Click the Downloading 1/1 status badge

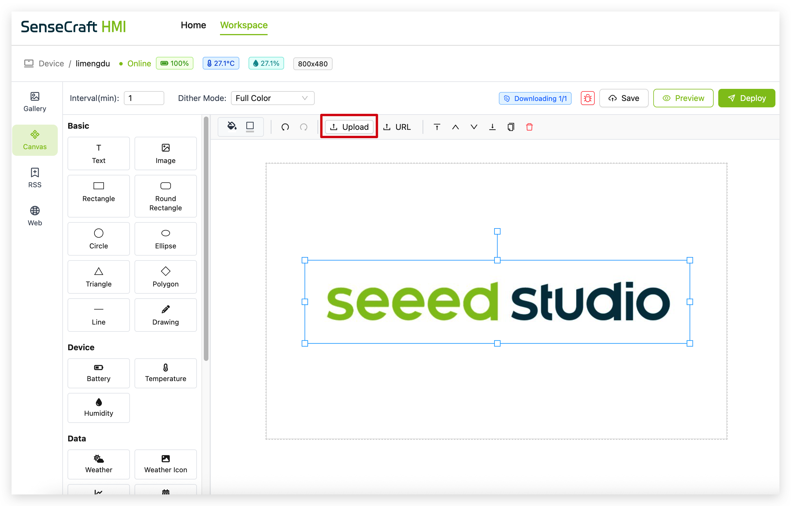535,98
